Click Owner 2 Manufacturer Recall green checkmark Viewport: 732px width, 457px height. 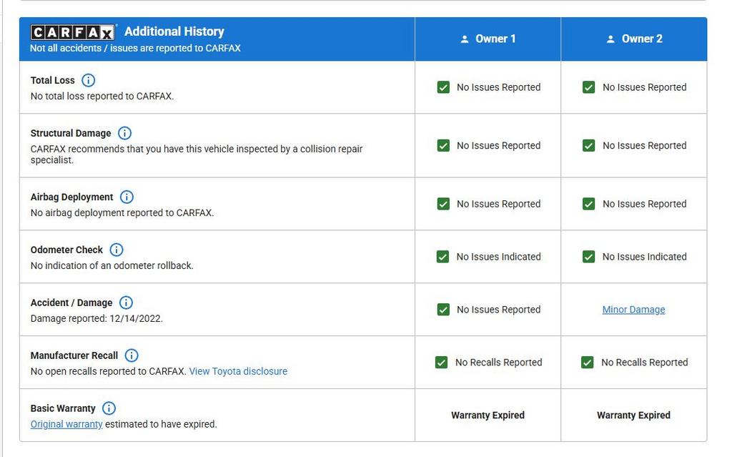coord(588,363)
